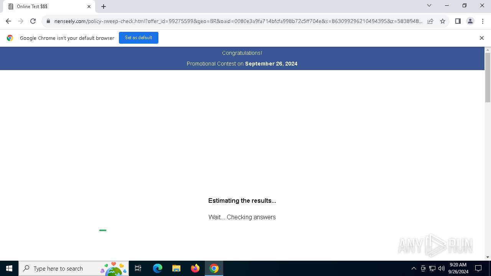
Task: Click the scrollbar up arrow
Action: pos(488,50)
